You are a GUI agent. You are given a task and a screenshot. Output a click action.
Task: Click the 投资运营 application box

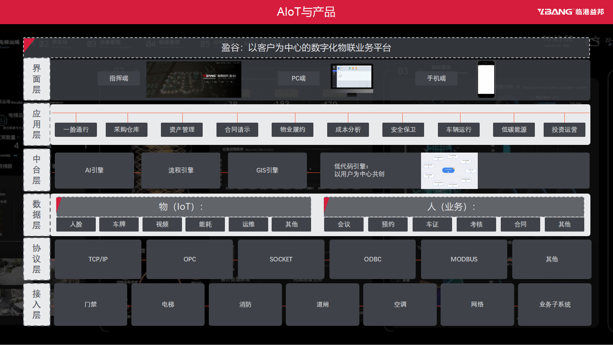[x=564, y=130]
